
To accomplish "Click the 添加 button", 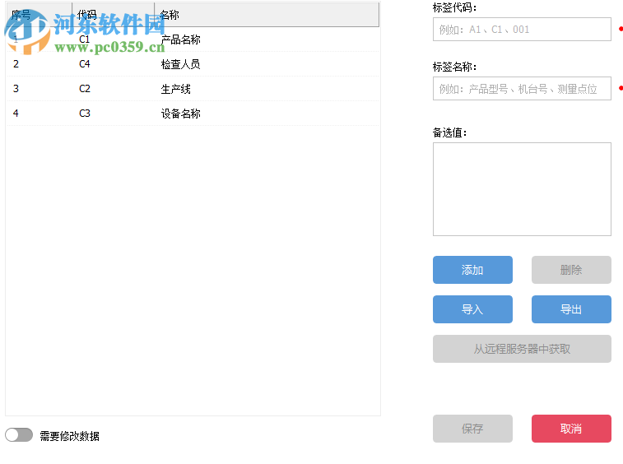I will click(472, 270).
